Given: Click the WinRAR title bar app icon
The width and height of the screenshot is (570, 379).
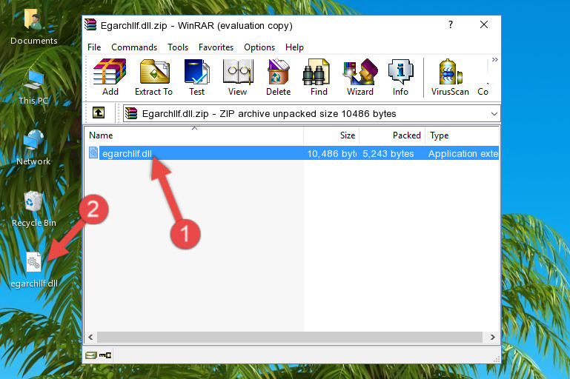Looking at the screenshot, I should point(91,24).
